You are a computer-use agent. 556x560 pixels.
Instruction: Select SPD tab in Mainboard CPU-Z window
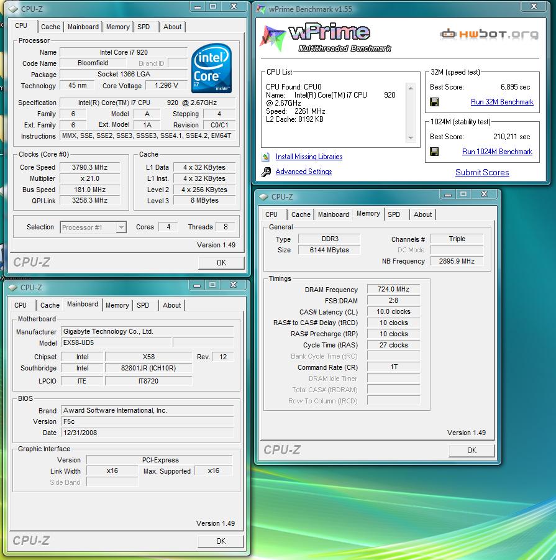[x=143, y=305]
